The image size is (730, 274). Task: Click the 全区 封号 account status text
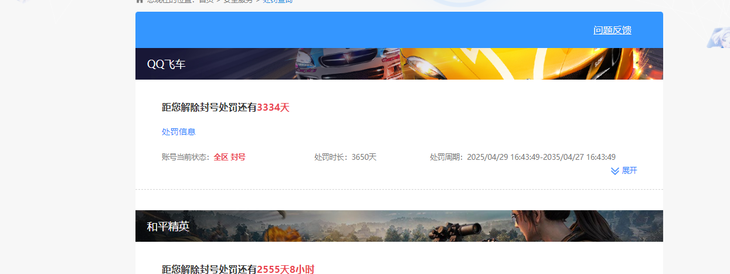click(x=229, y=157)
